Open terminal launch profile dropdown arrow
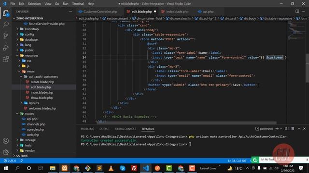The height and width of the screenshot is (173, 309). [x=281, y=129]
